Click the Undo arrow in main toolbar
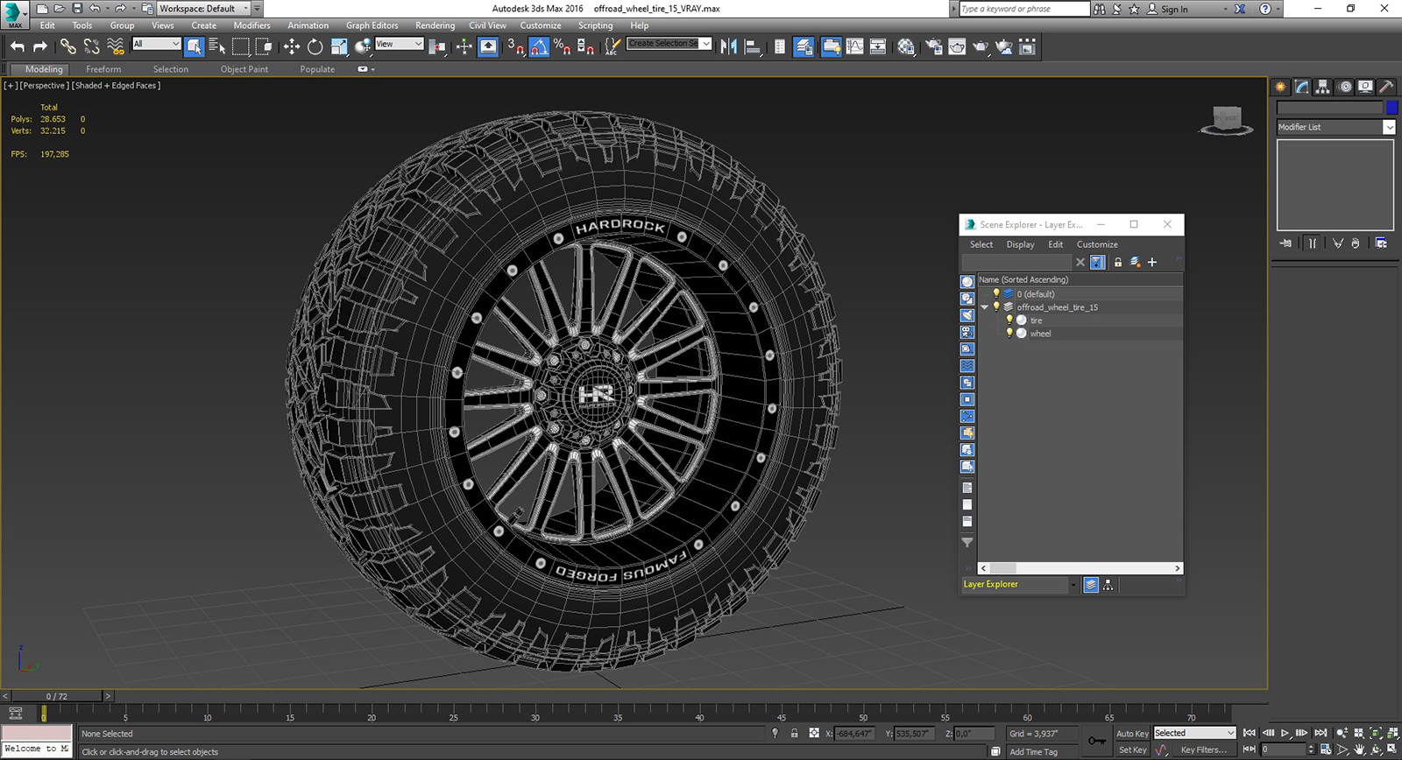This screenshot has width=1402, height=760. point(18,46)
